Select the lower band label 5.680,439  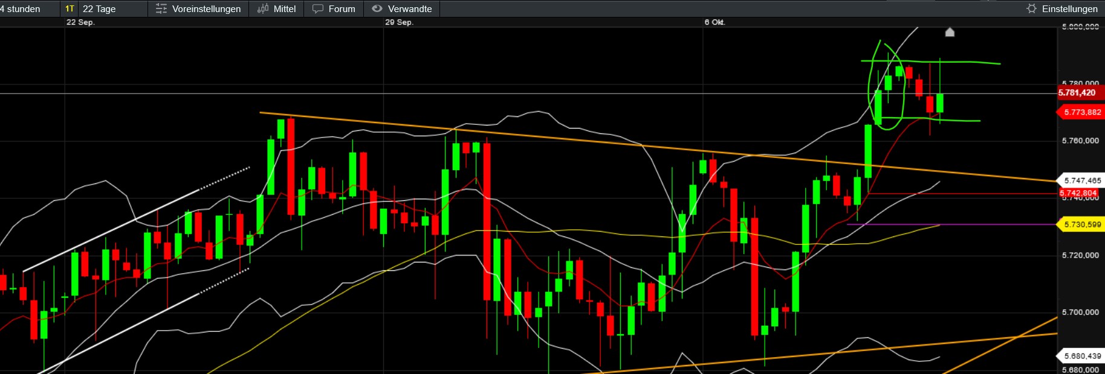tap(1082, 356)
